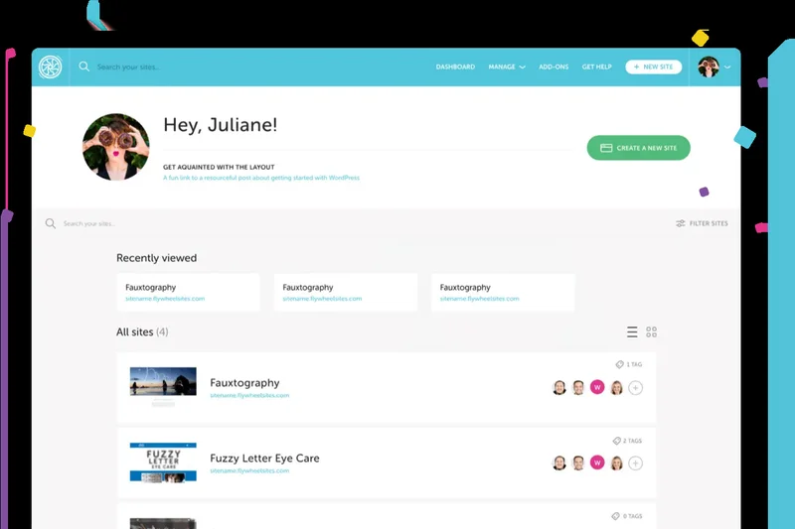
Task: Click pink W avatar on Fuzzy Letter row
Action: [597, 463]
